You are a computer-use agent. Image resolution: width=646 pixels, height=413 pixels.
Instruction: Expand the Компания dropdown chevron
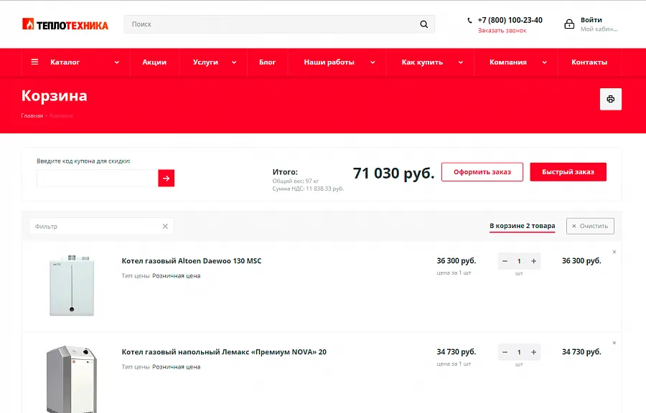point(544,62)
